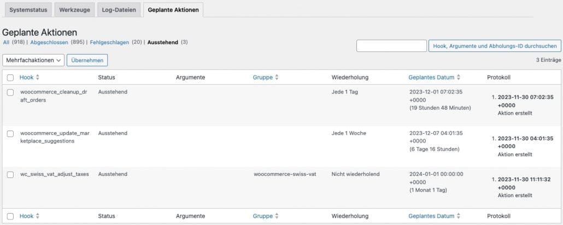Tick the select-all checkbox in table header
Viewport: 563px width, 225px height.
point(10,78)
